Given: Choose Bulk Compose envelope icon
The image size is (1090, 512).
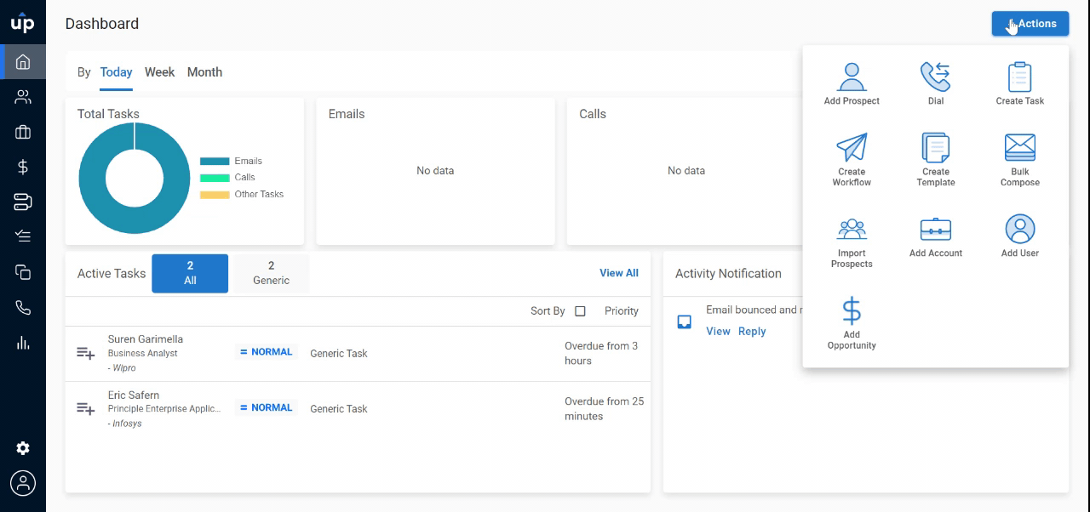Looking at the screenshot, I should 1020,148.
